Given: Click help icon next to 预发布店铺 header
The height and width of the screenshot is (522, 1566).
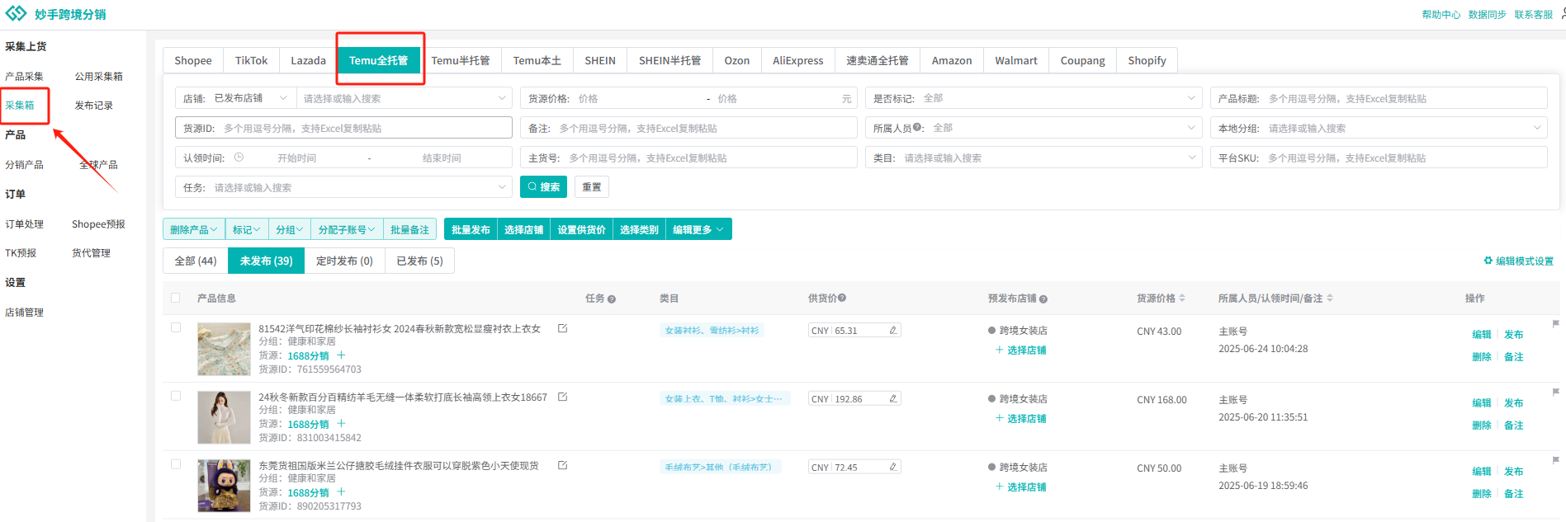Looking at the screenshot, I should 1043,299.
